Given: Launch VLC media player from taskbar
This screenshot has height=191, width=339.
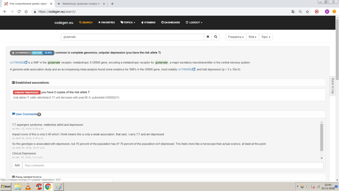Looking at the screenshot, I should click(x=28, y=186).
